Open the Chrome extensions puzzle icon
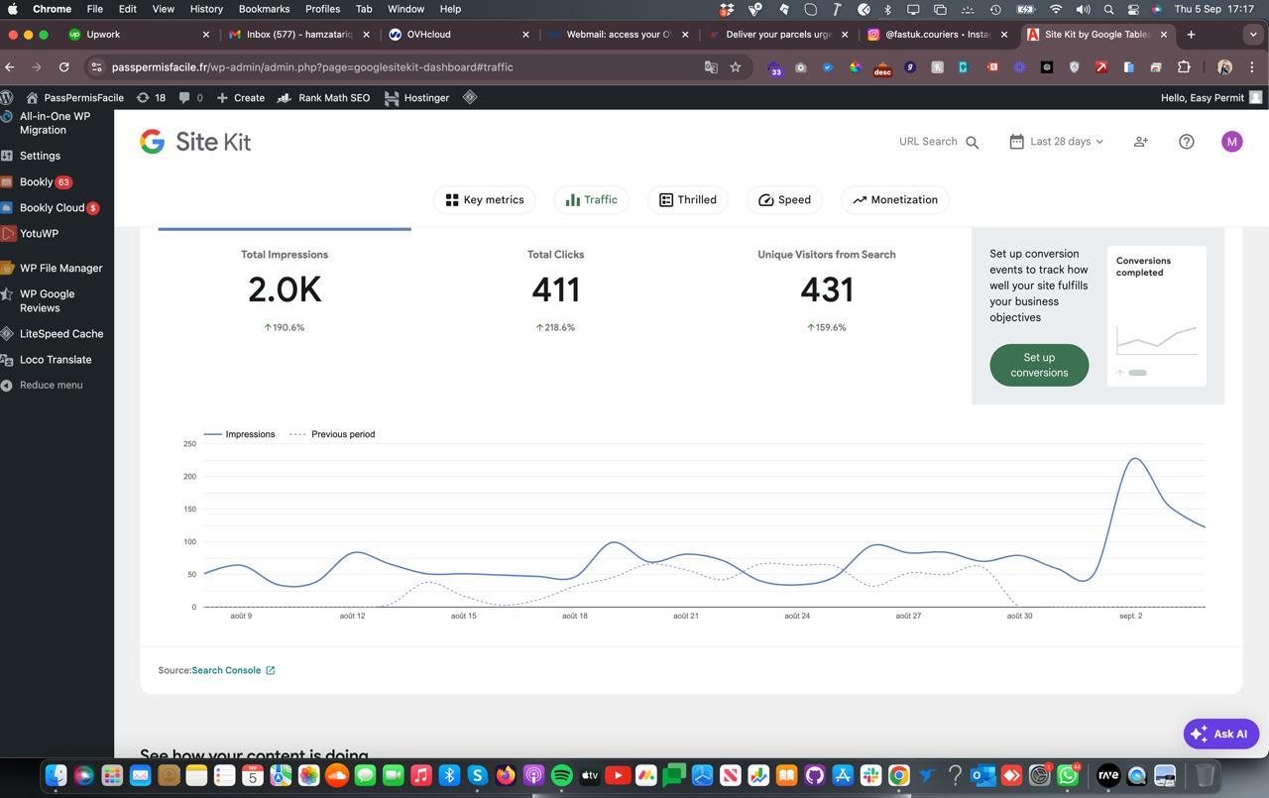The height and width of the screenshot is (798, 1269). 1184,67
